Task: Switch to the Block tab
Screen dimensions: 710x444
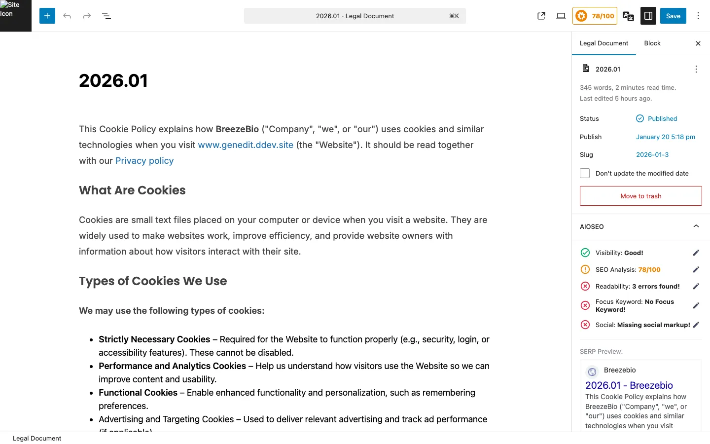Action: point(652,43)
